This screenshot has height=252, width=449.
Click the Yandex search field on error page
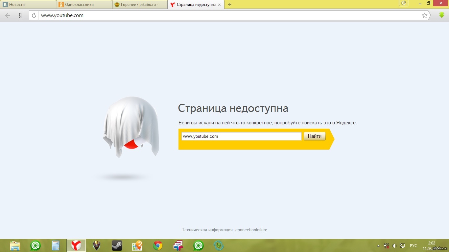coord(241,136)
